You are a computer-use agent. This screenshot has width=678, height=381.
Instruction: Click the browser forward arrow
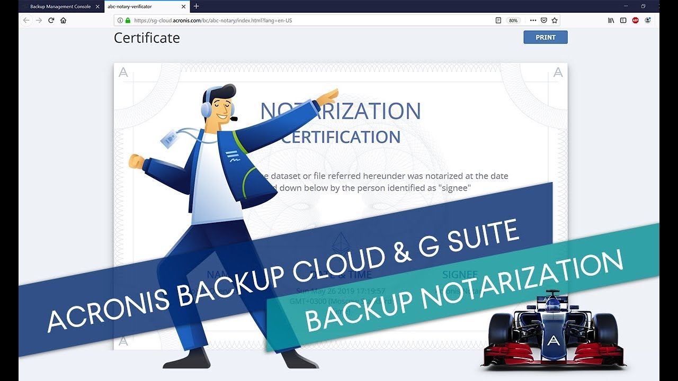pyautogui.click(x=39, y=20)
